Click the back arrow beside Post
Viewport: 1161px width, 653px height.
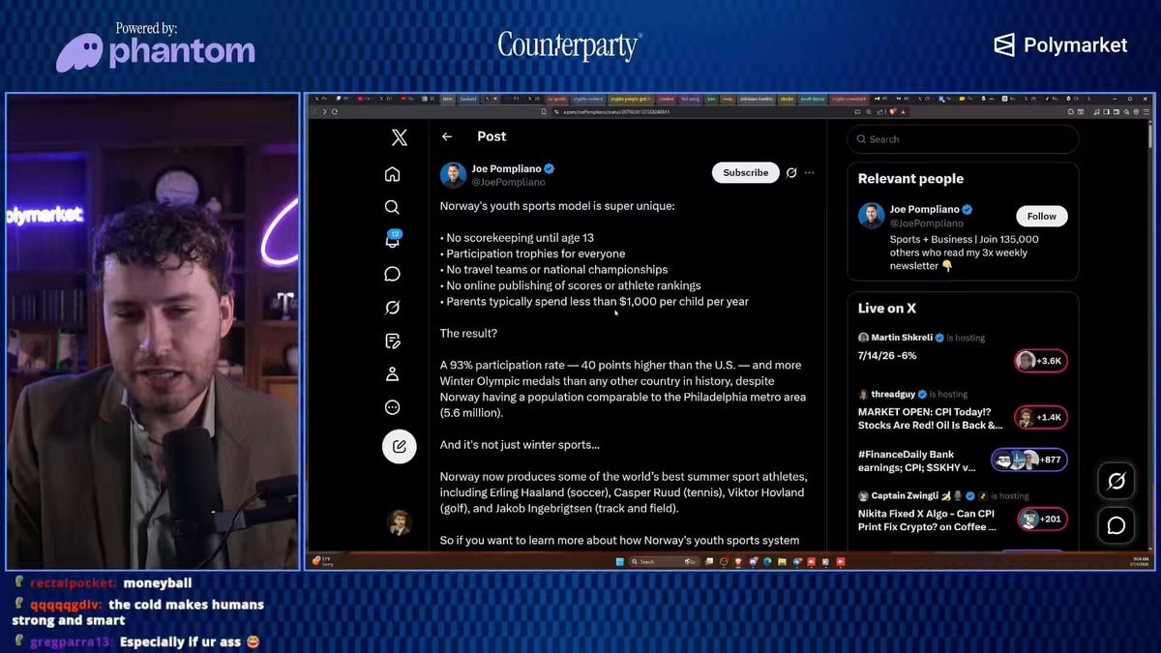click(447, 136)
